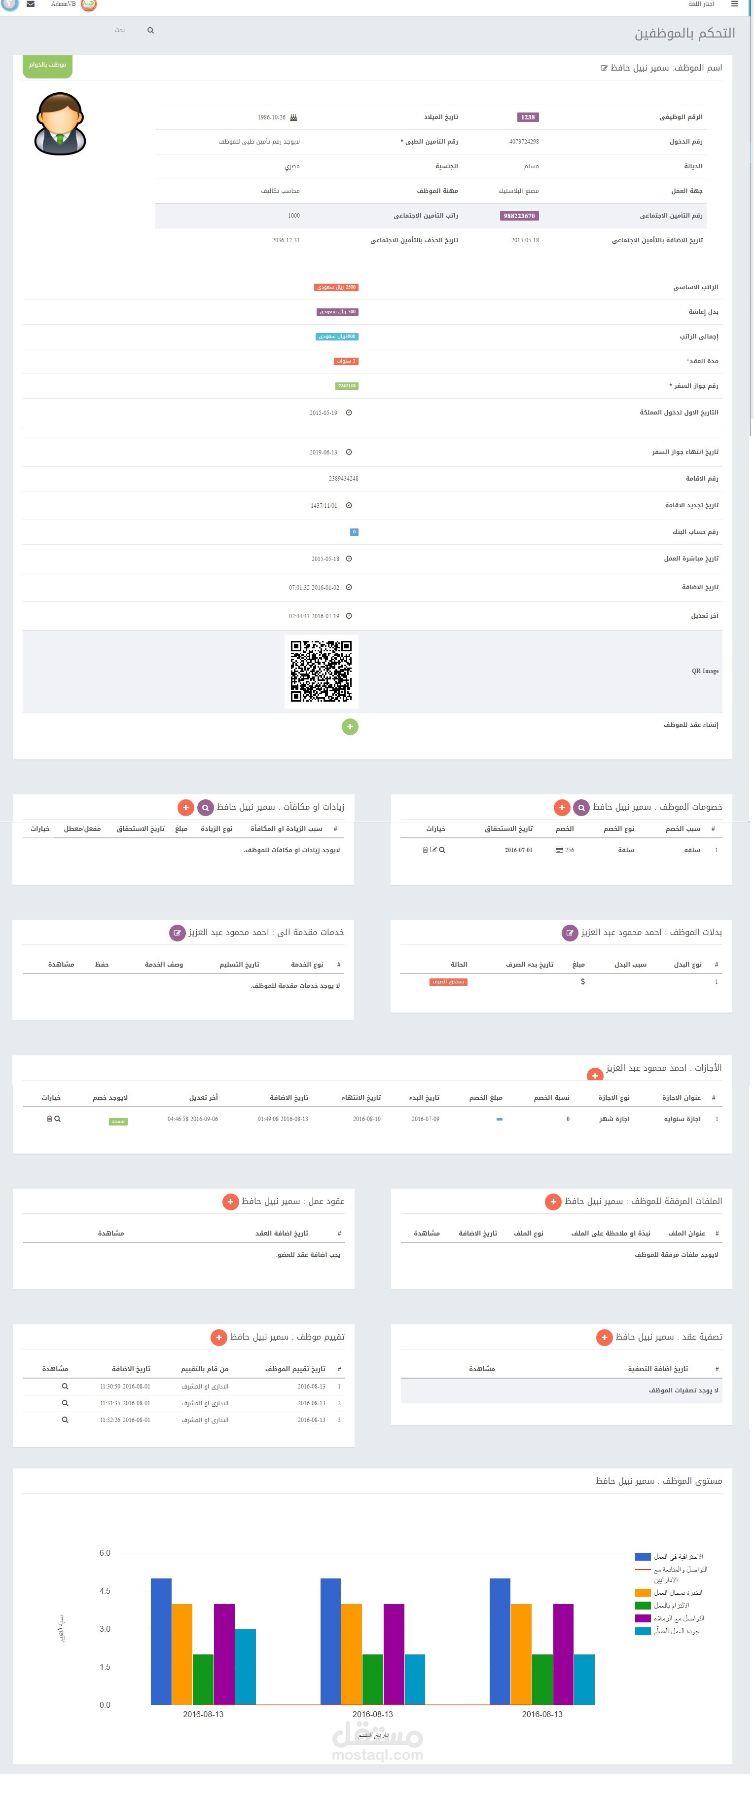Click the employee QR code image
This screenshot has height=1799, width=756.
[x=321, y=671]
